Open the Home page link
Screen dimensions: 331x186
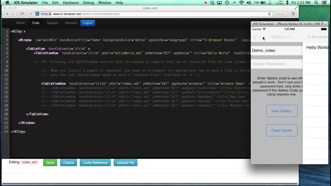(20, 23)
